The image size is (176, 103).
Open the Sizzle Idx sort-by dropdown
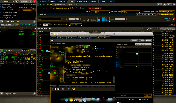(x=65, y=25)
